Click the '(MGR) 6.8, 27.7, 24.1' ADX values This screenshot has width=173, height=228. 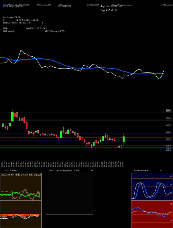[36, 28]
